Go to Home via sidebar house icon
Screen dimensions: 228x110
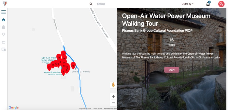[x=4, y=20]
